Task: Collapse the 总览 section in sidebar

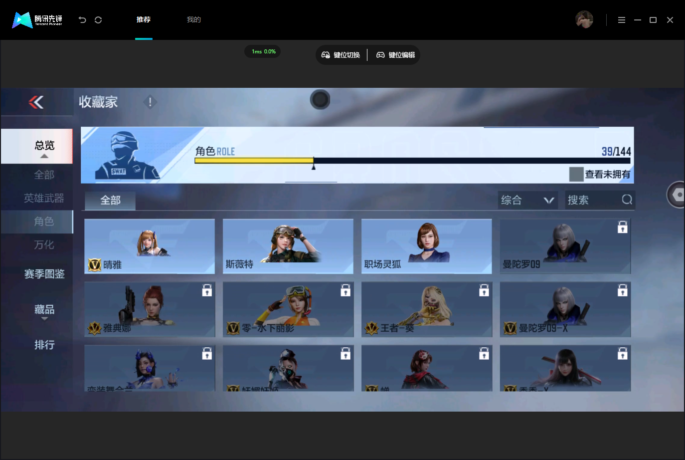Action: [37, 146]
